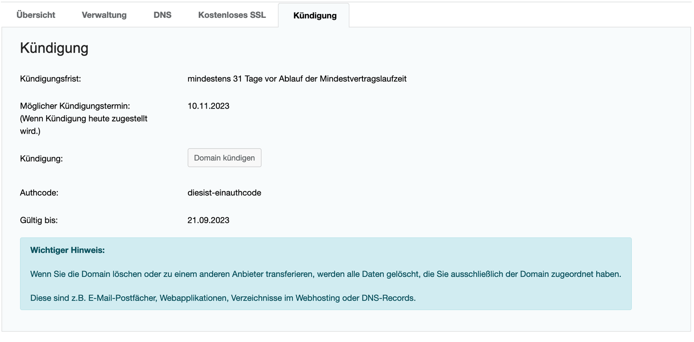694x342 pixels.
Task: Click the Kündigungsfrist label
Action: 51,79
